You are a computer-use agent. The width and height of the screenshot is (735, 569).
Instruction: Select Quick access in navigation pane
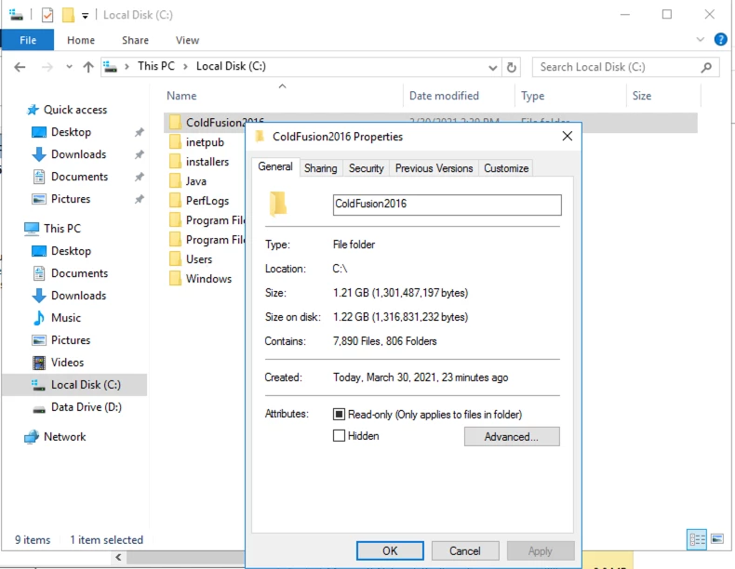click(x=75, y=110)
